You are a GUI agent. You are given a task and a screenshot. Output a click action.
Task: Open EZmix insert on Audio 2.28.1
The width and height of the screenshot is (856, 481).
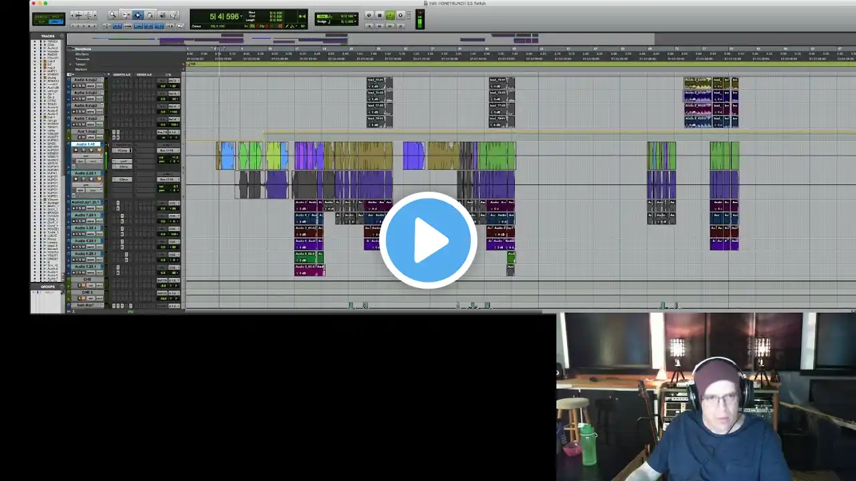(x=124, y=179)
